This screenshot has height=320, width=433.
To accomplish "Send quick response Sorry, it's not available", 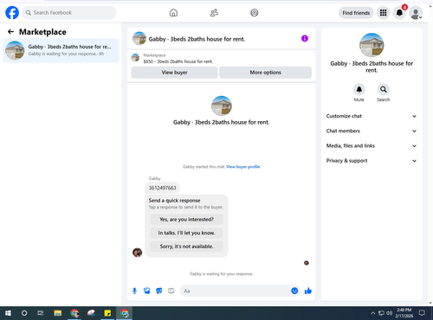I will 186,246.
